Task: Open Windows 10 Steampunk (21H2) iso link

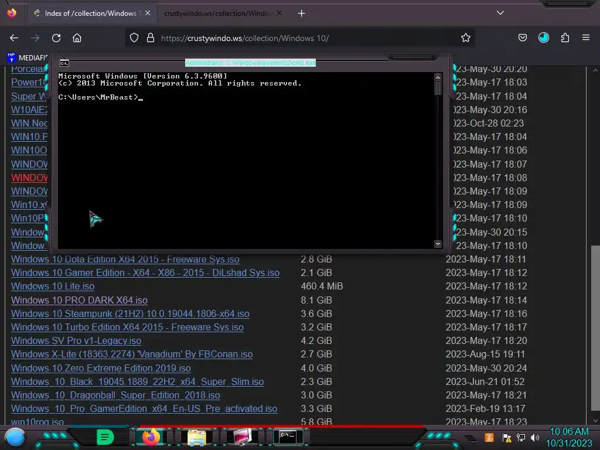Action: tap(130, 314)
